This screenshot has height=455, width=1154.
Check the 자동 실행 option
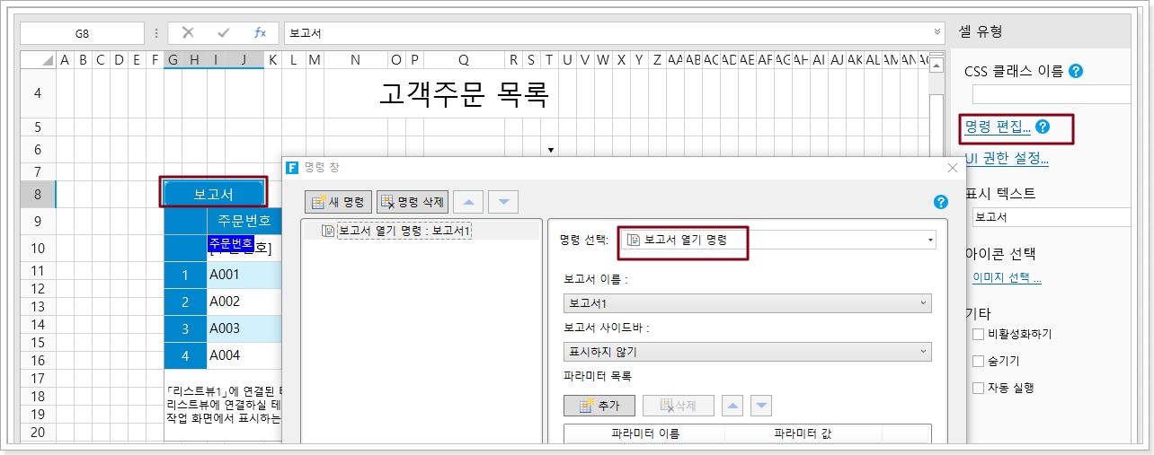pos(978,388)
